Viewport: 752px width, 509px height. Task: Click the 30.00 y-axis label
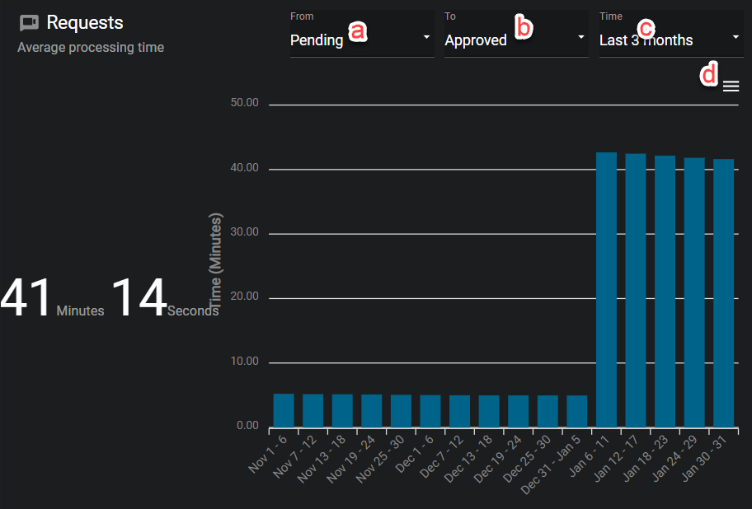[245, 231]
